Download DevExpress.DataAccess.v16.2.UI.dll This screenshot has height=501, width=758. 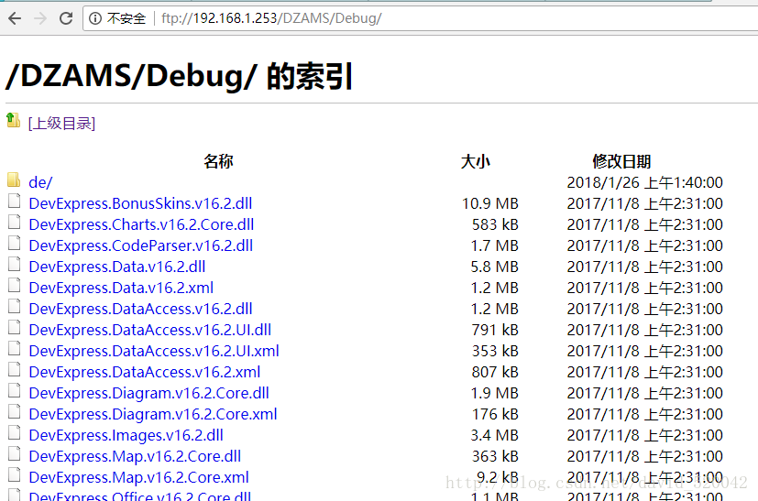pos(150,330)
